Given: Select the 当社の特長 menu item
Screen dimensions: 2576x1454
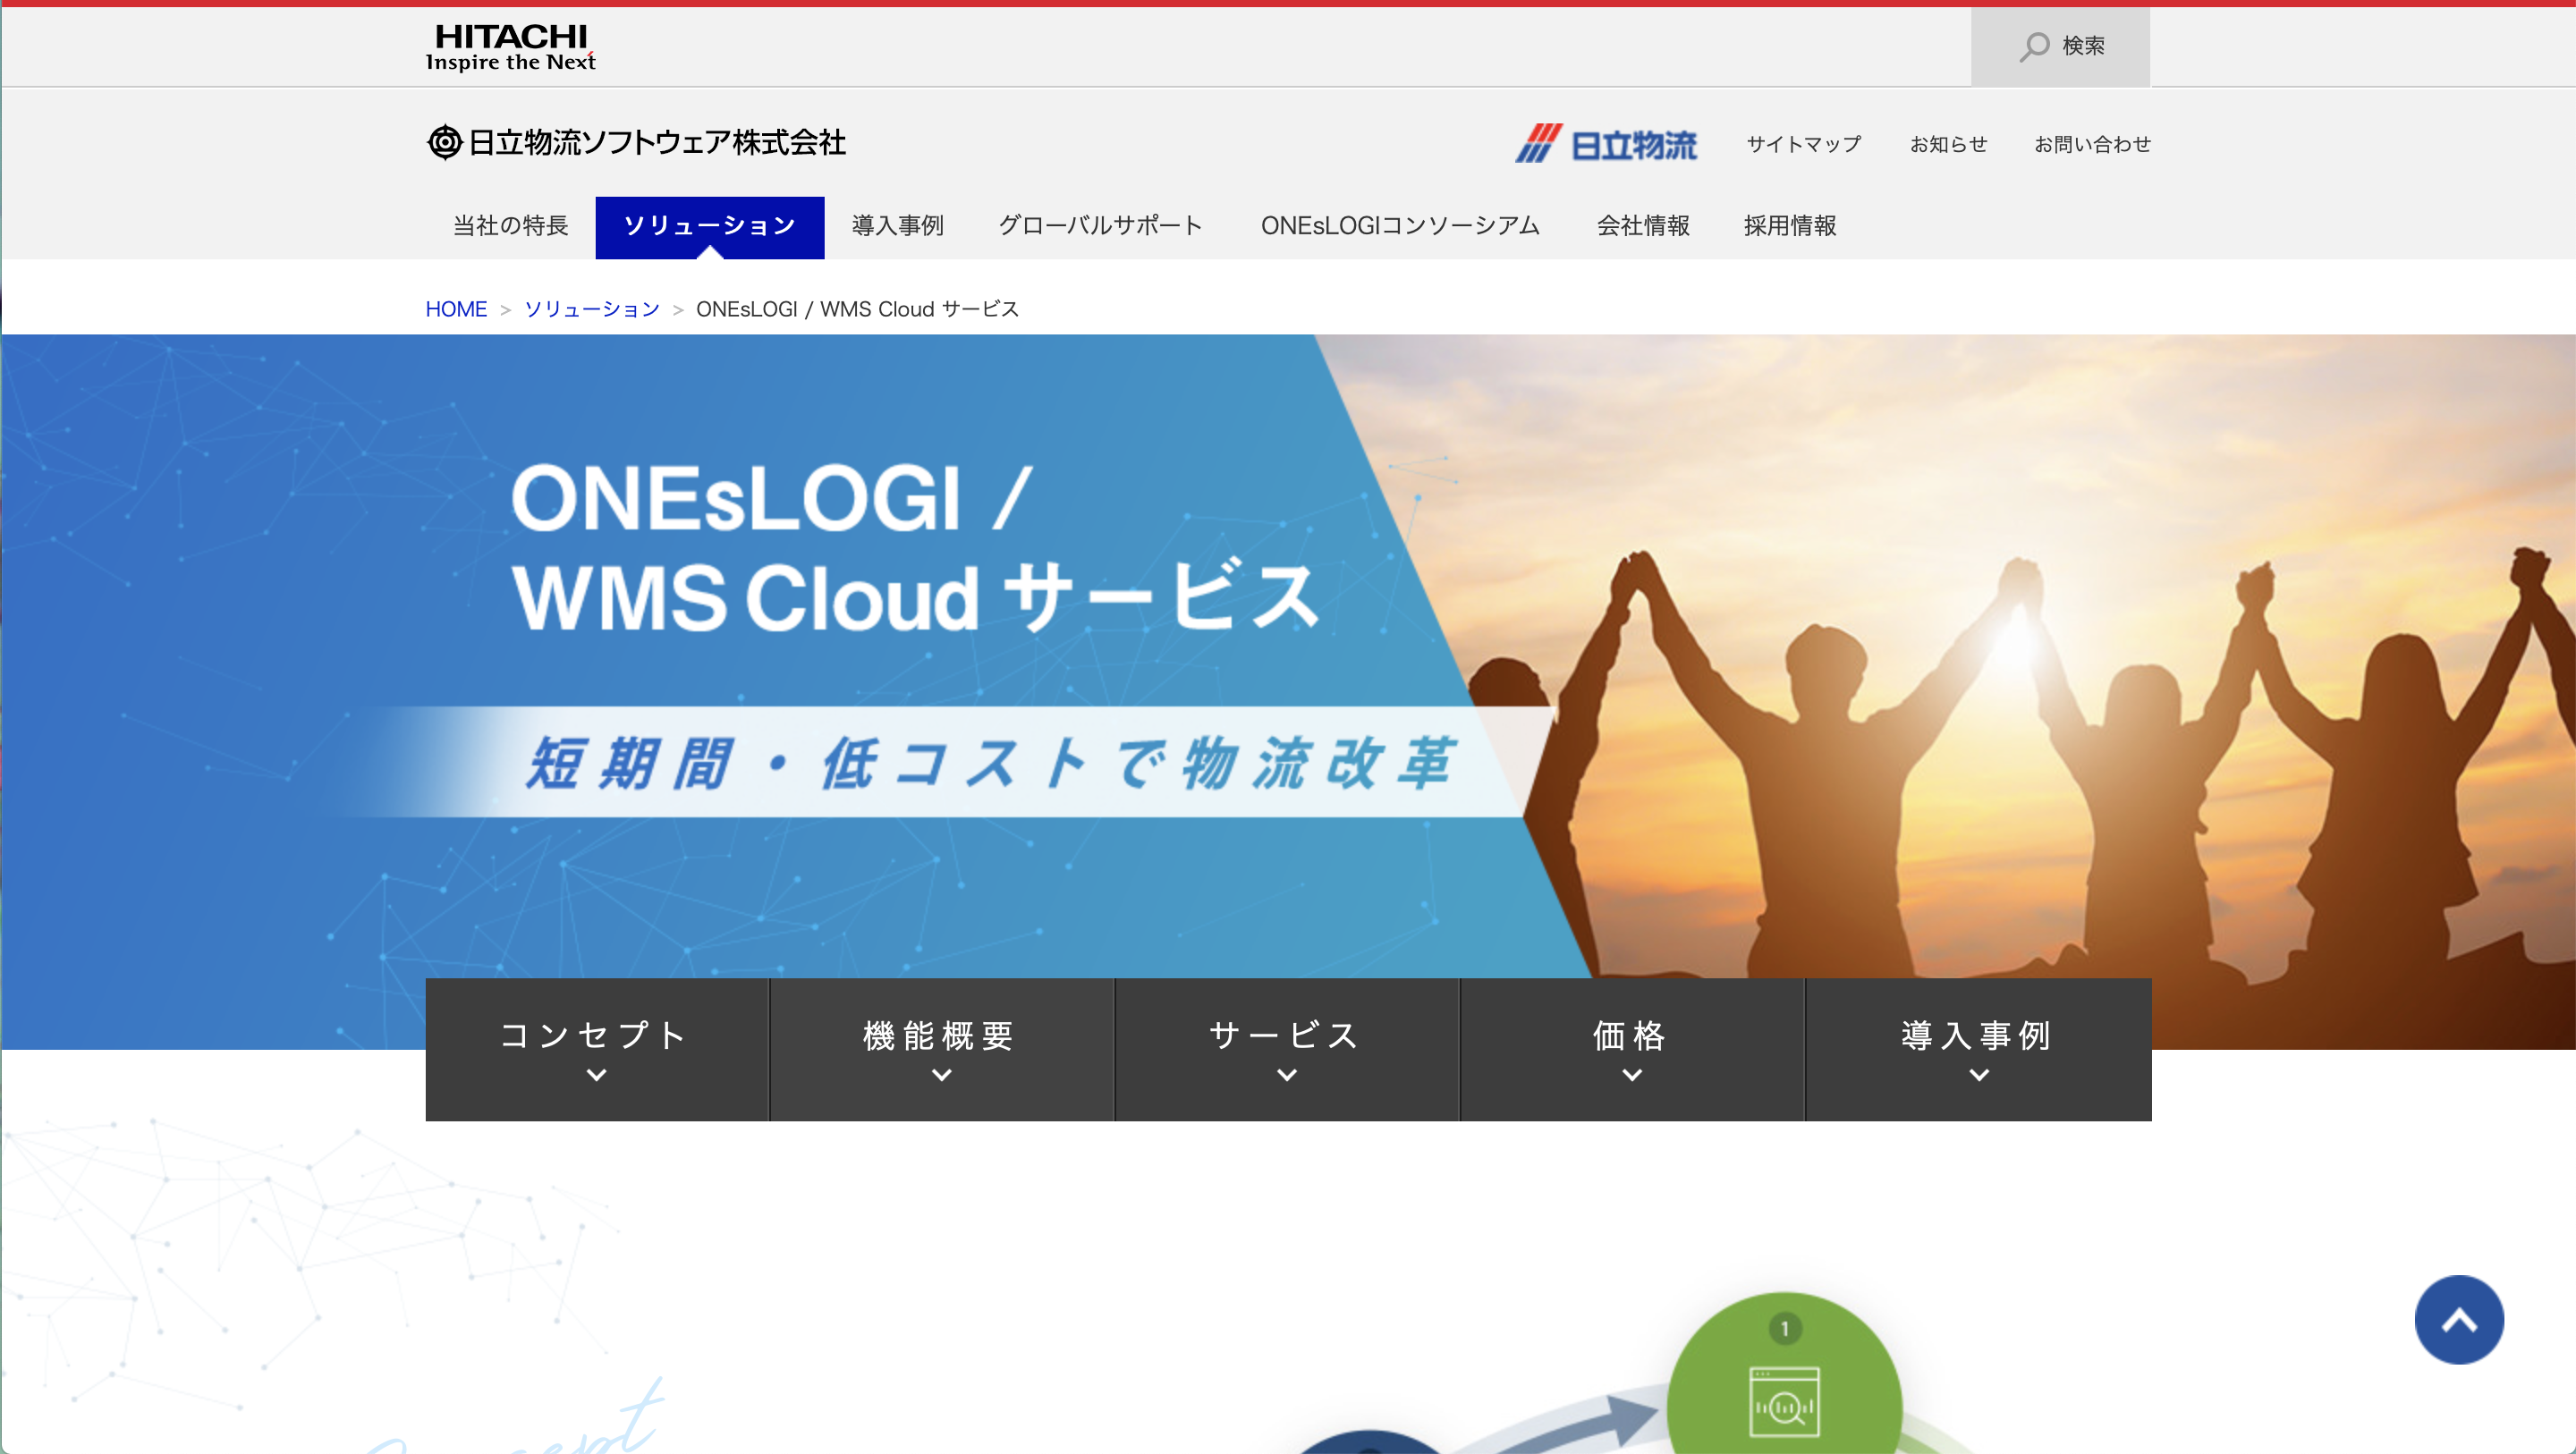Looking at the screenshot, I should click(510, 226).
